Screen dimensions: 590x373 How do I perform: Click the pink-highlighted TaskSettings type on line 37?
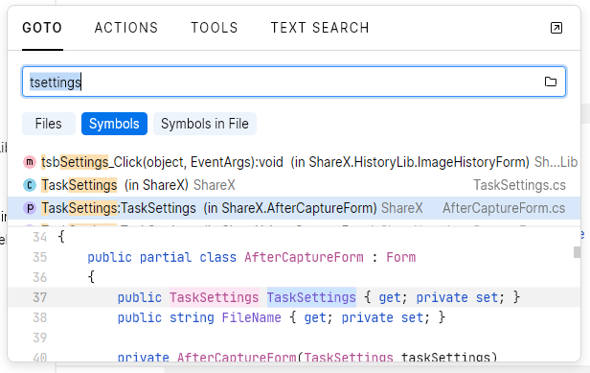[x=215, y=297]
